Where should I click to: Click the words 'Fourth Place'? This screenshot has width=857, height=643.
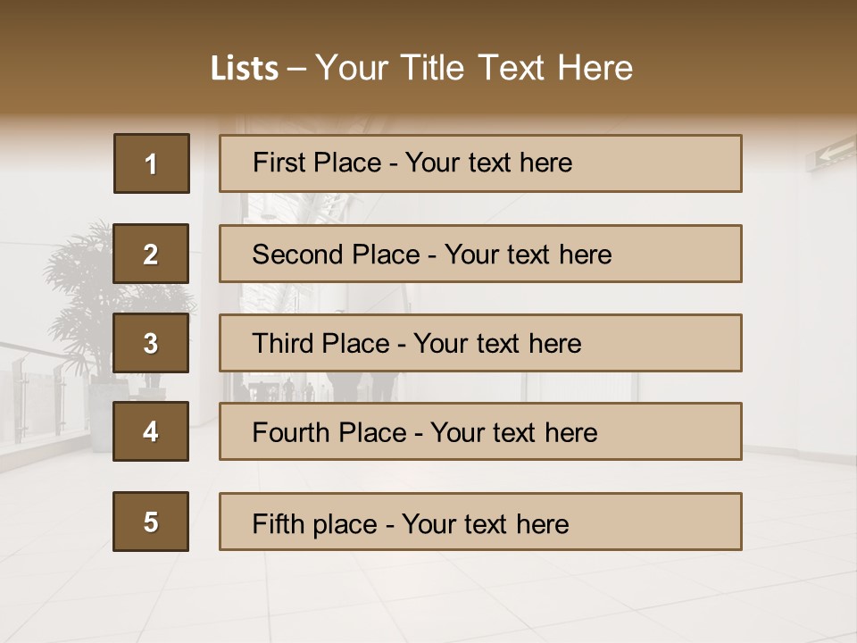click(329, 432)
